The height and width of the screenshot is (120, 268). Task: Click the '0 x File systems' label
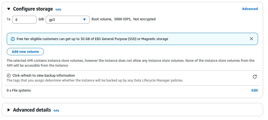(x=19, y=90)
